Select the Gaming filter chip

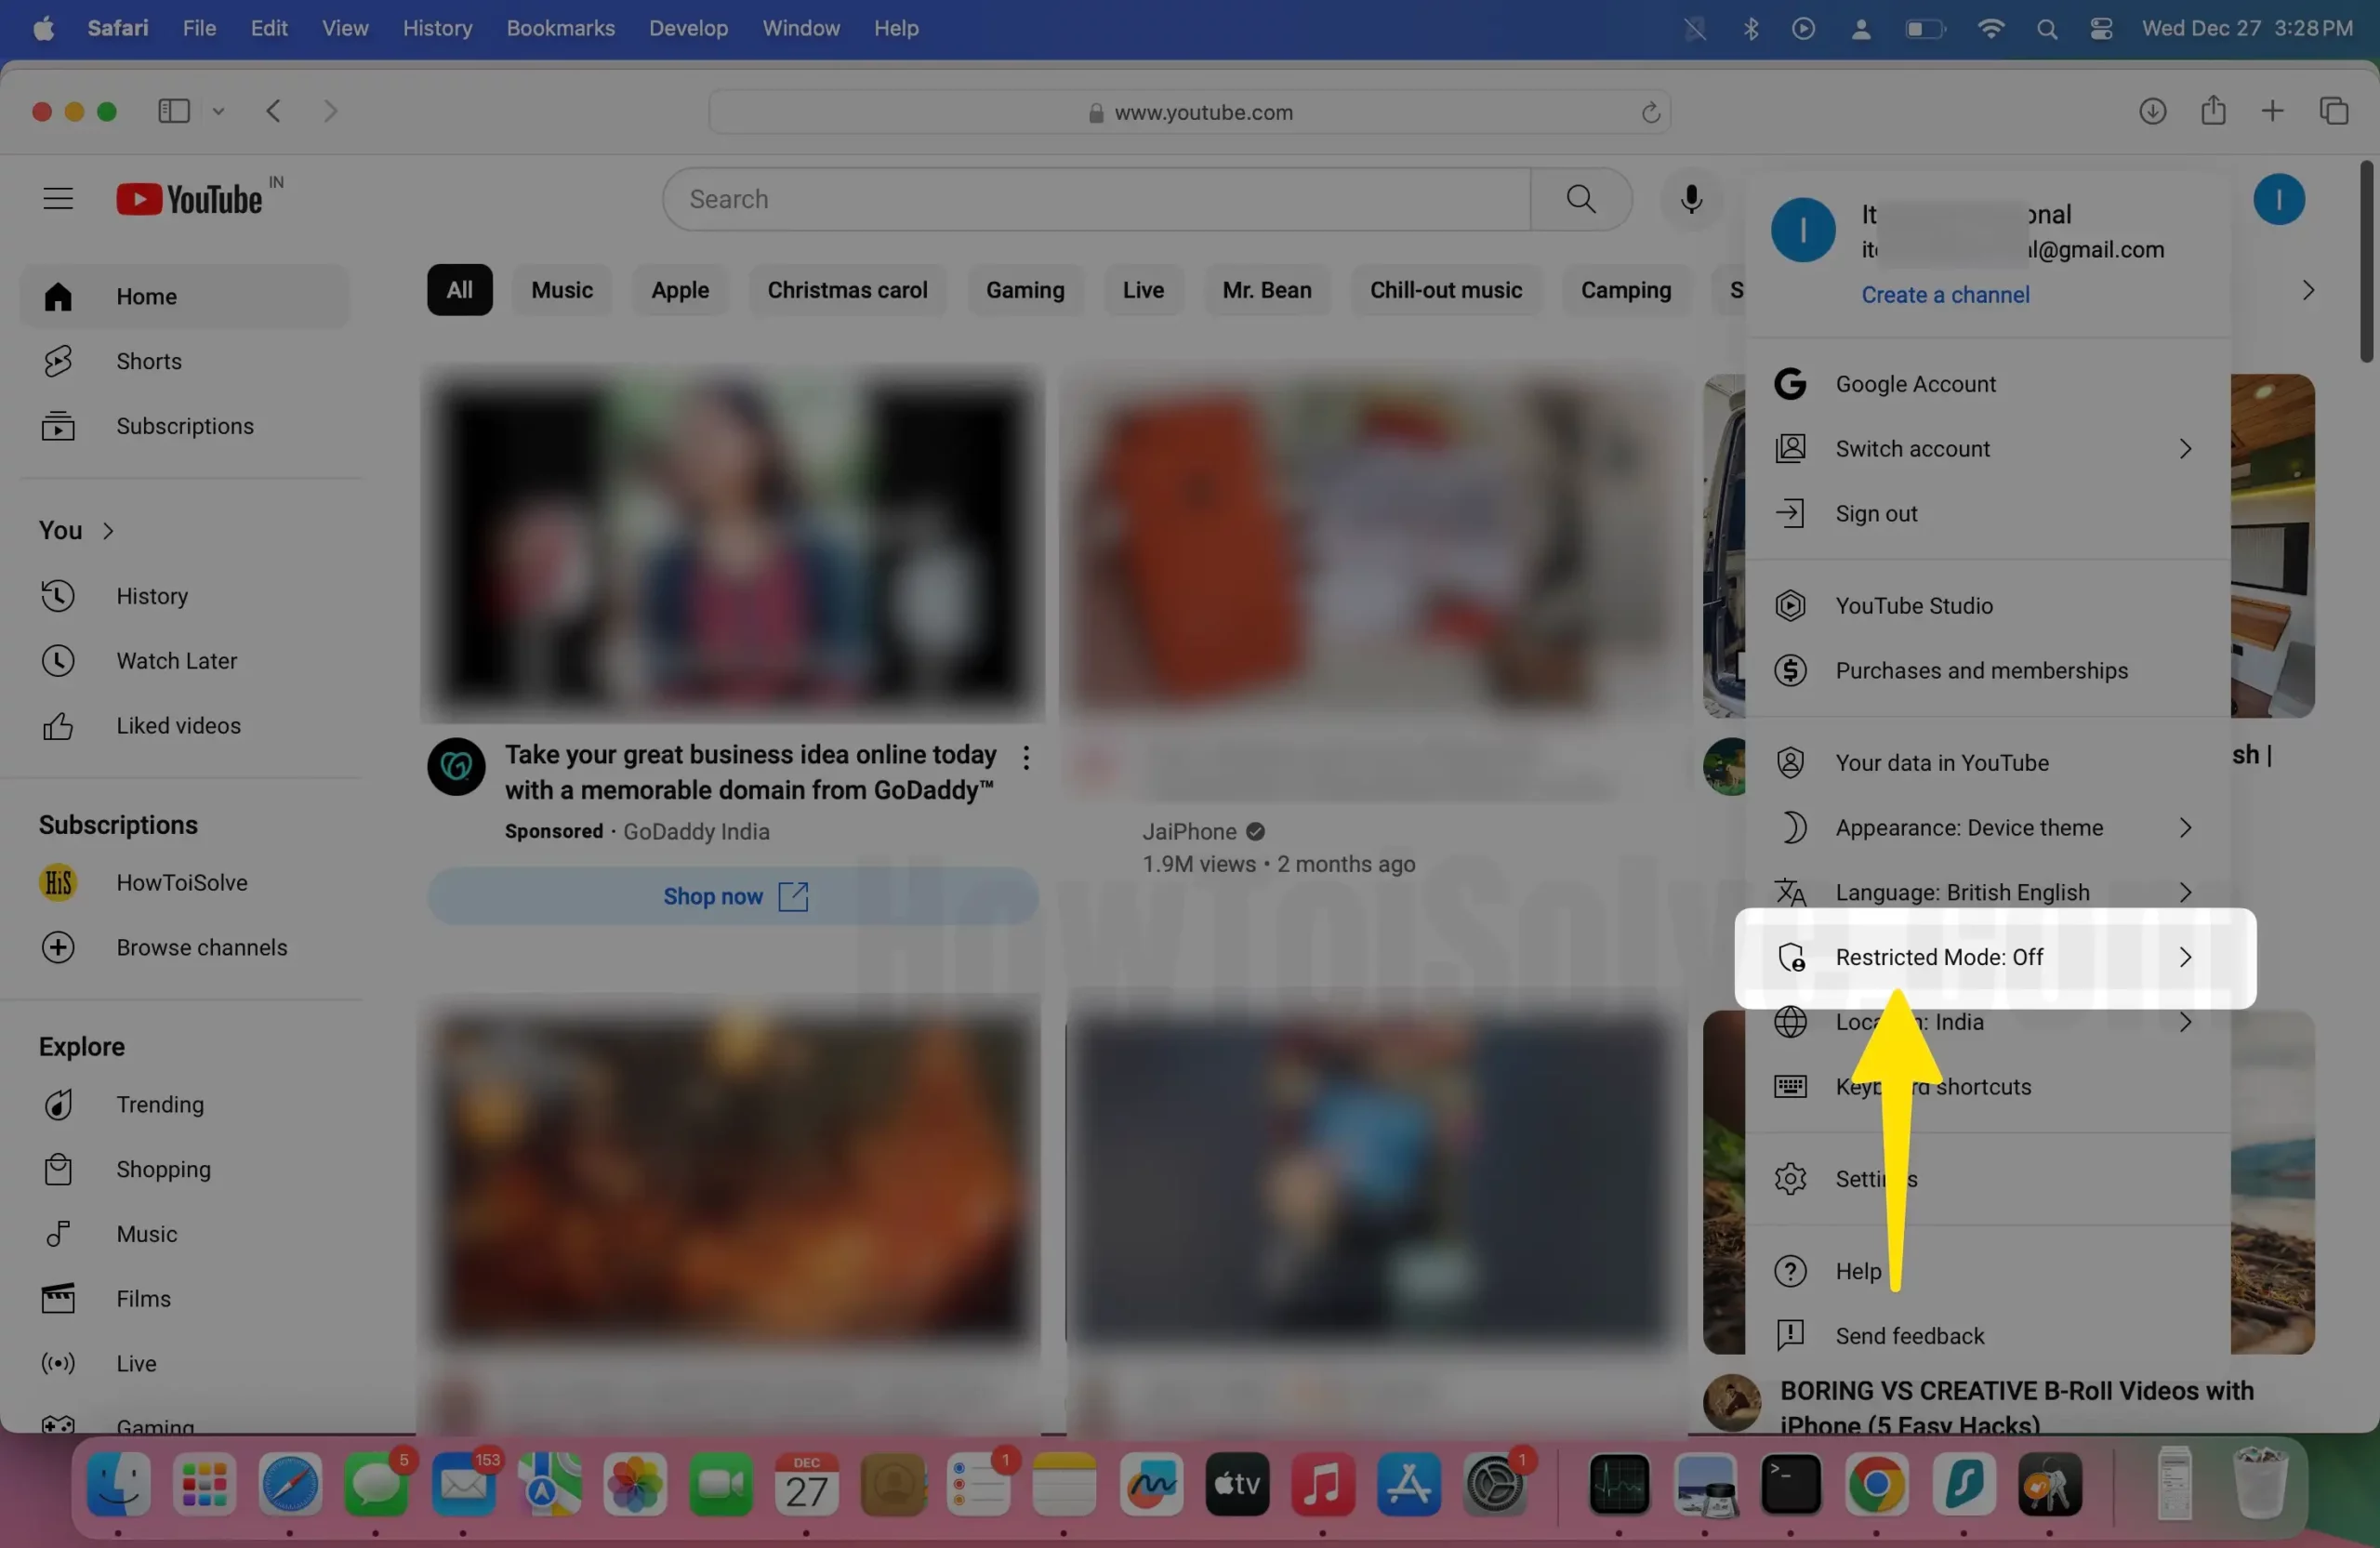[1024, 290]
